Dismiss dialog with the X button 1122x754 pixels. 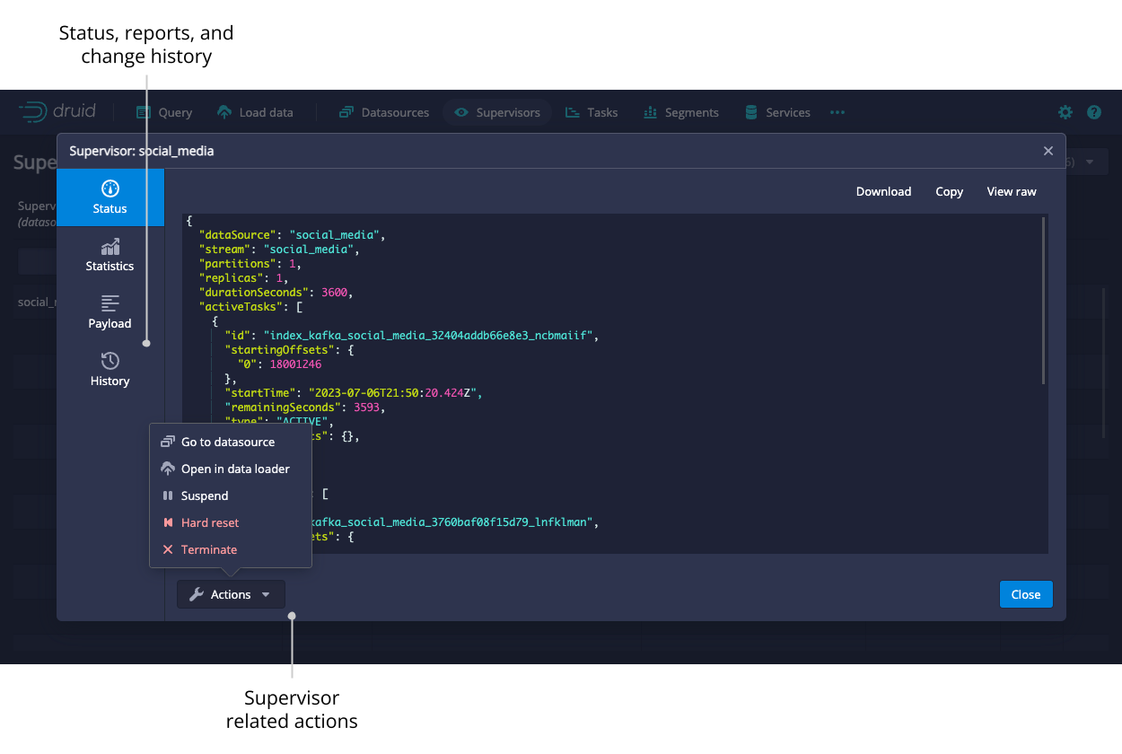[x=1047, y=151]
